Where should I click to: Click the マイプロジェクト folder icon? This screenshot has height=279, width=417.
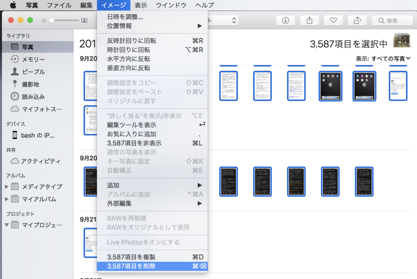pyautogui.click(x=15, y=225)
